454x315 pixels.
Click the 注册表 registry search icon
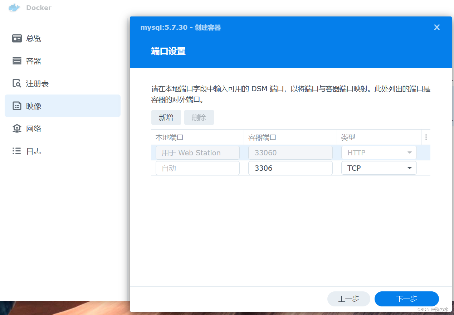17,83
